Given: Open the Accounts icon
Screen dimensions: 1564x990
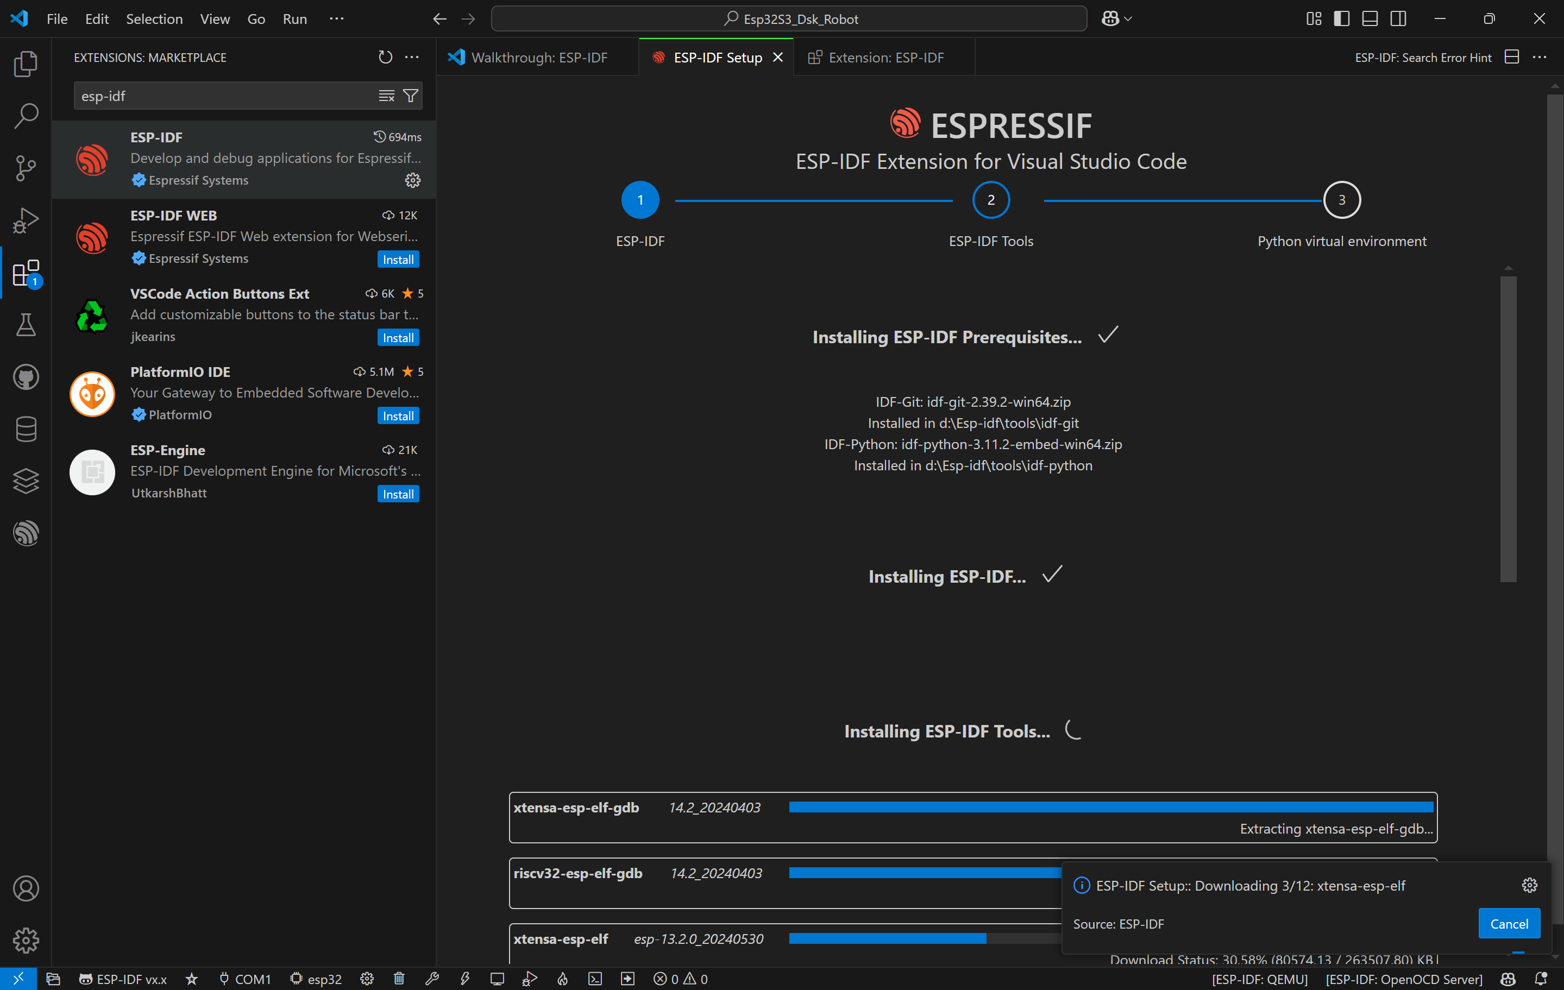Looking at the screenshot, I should pos(26,888).
